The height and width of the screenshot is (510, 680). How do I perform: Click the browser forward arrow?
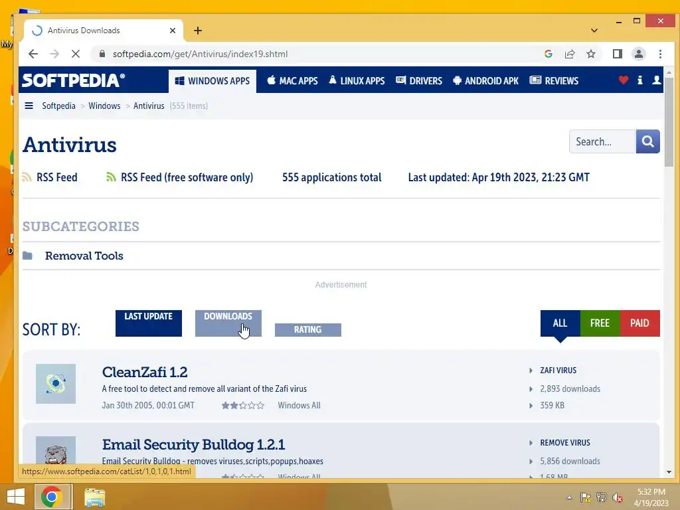click(x=54, y=54)
